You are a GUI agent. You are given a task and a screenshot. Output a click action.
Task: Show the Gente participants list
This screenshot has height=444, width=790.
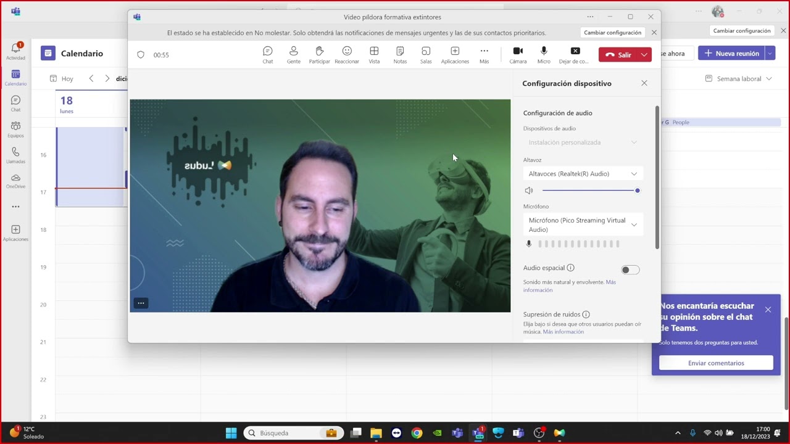point(294,55)
